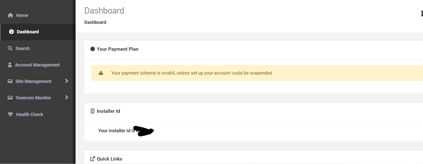Image resolution: width=423 pixels, height=164 pixels.
Task: Go to the Health Check page
Action: coord(30,114)
